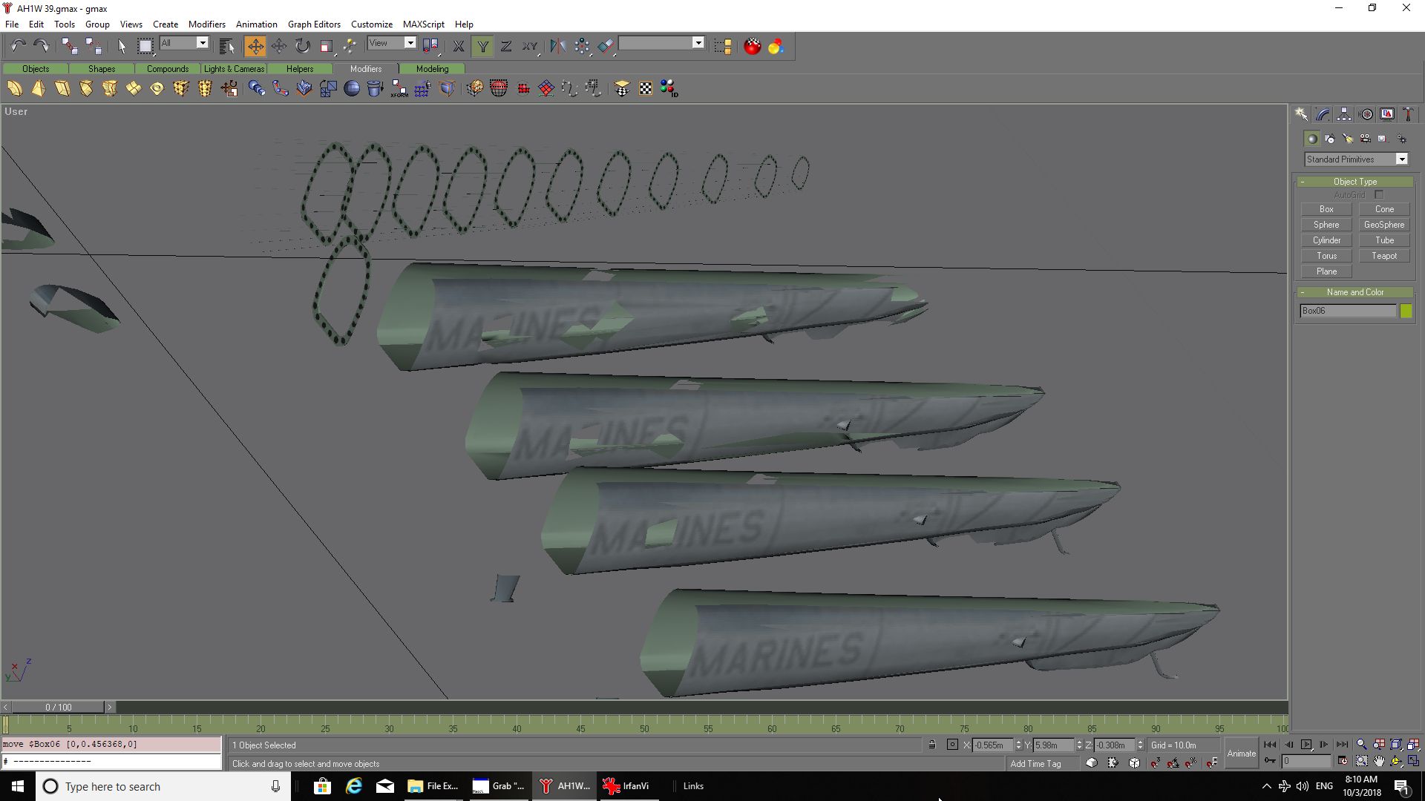This screenshot has height=801, width=1425.
Task: Click the Box06 object color swatch
Action: click(1406, 311)
